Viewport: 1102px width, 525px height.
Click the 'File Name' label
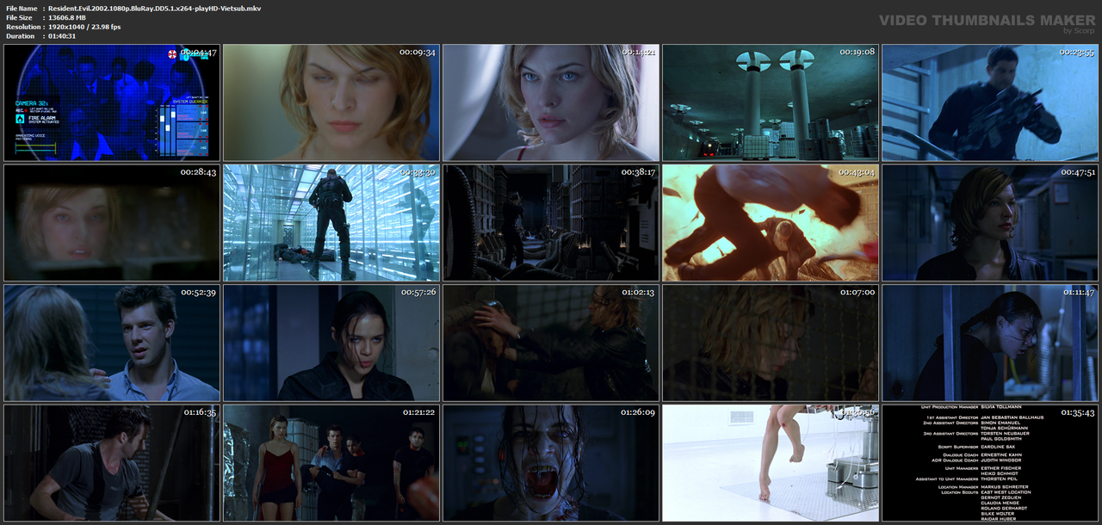point(22,8)
